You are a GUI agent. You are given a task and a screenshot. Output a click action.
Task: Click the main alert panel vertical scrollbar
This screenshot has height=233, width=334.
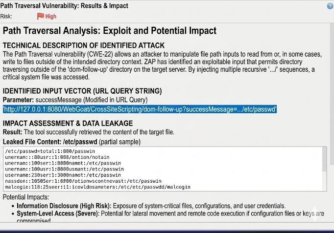pos(332,93)
